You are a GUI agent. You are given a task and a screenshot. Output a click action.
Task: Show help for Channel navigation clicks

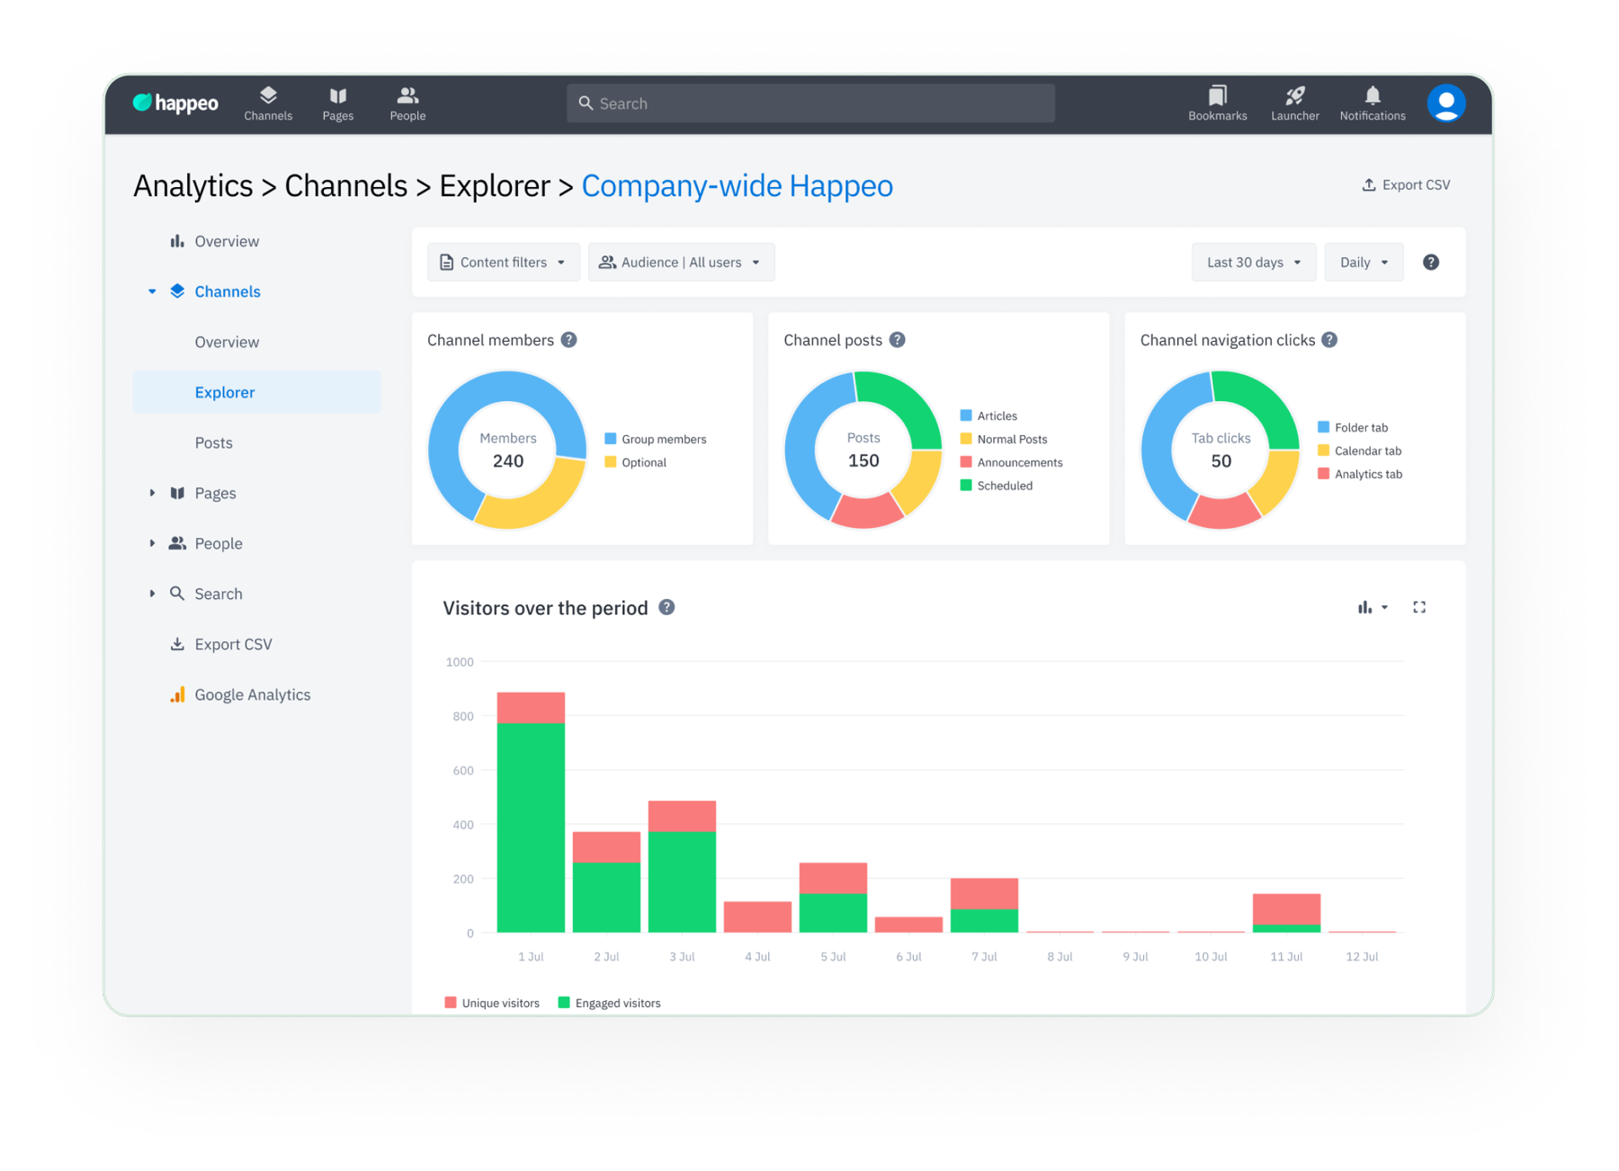tap(1329, 340)
